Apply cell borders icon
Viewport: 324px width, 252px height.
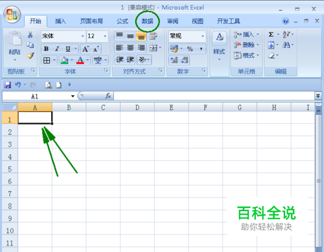47,60
